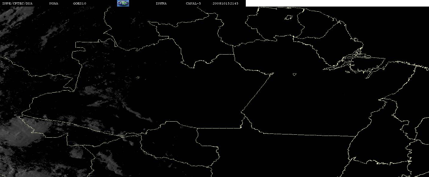Select the INPE/CPTEC/DSA header text
This screenshot has width=429, height=177.
[17, 3]
